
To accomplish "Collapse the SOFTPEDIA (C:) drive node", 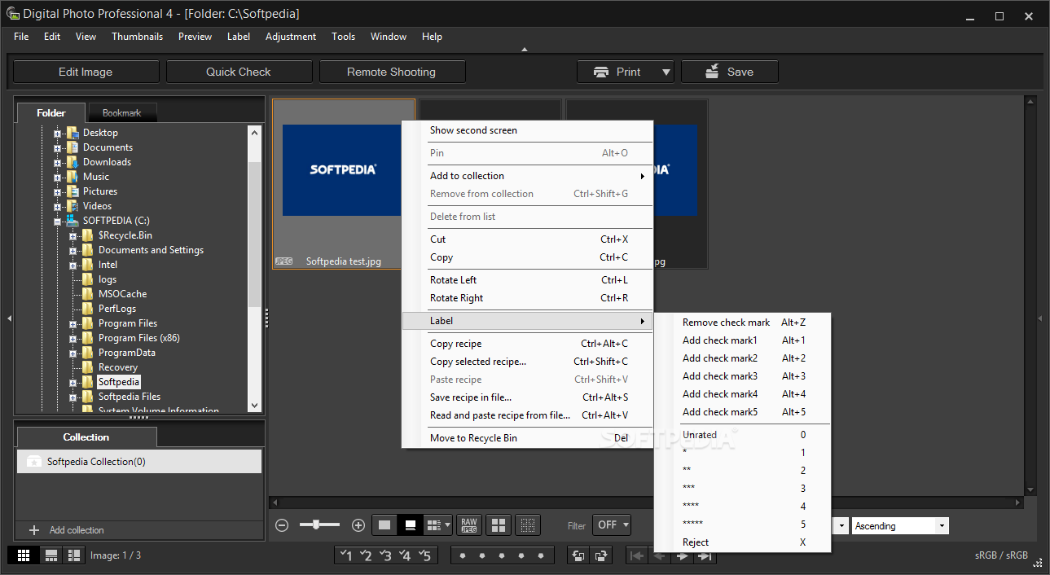I will click(x=57, y=222).
